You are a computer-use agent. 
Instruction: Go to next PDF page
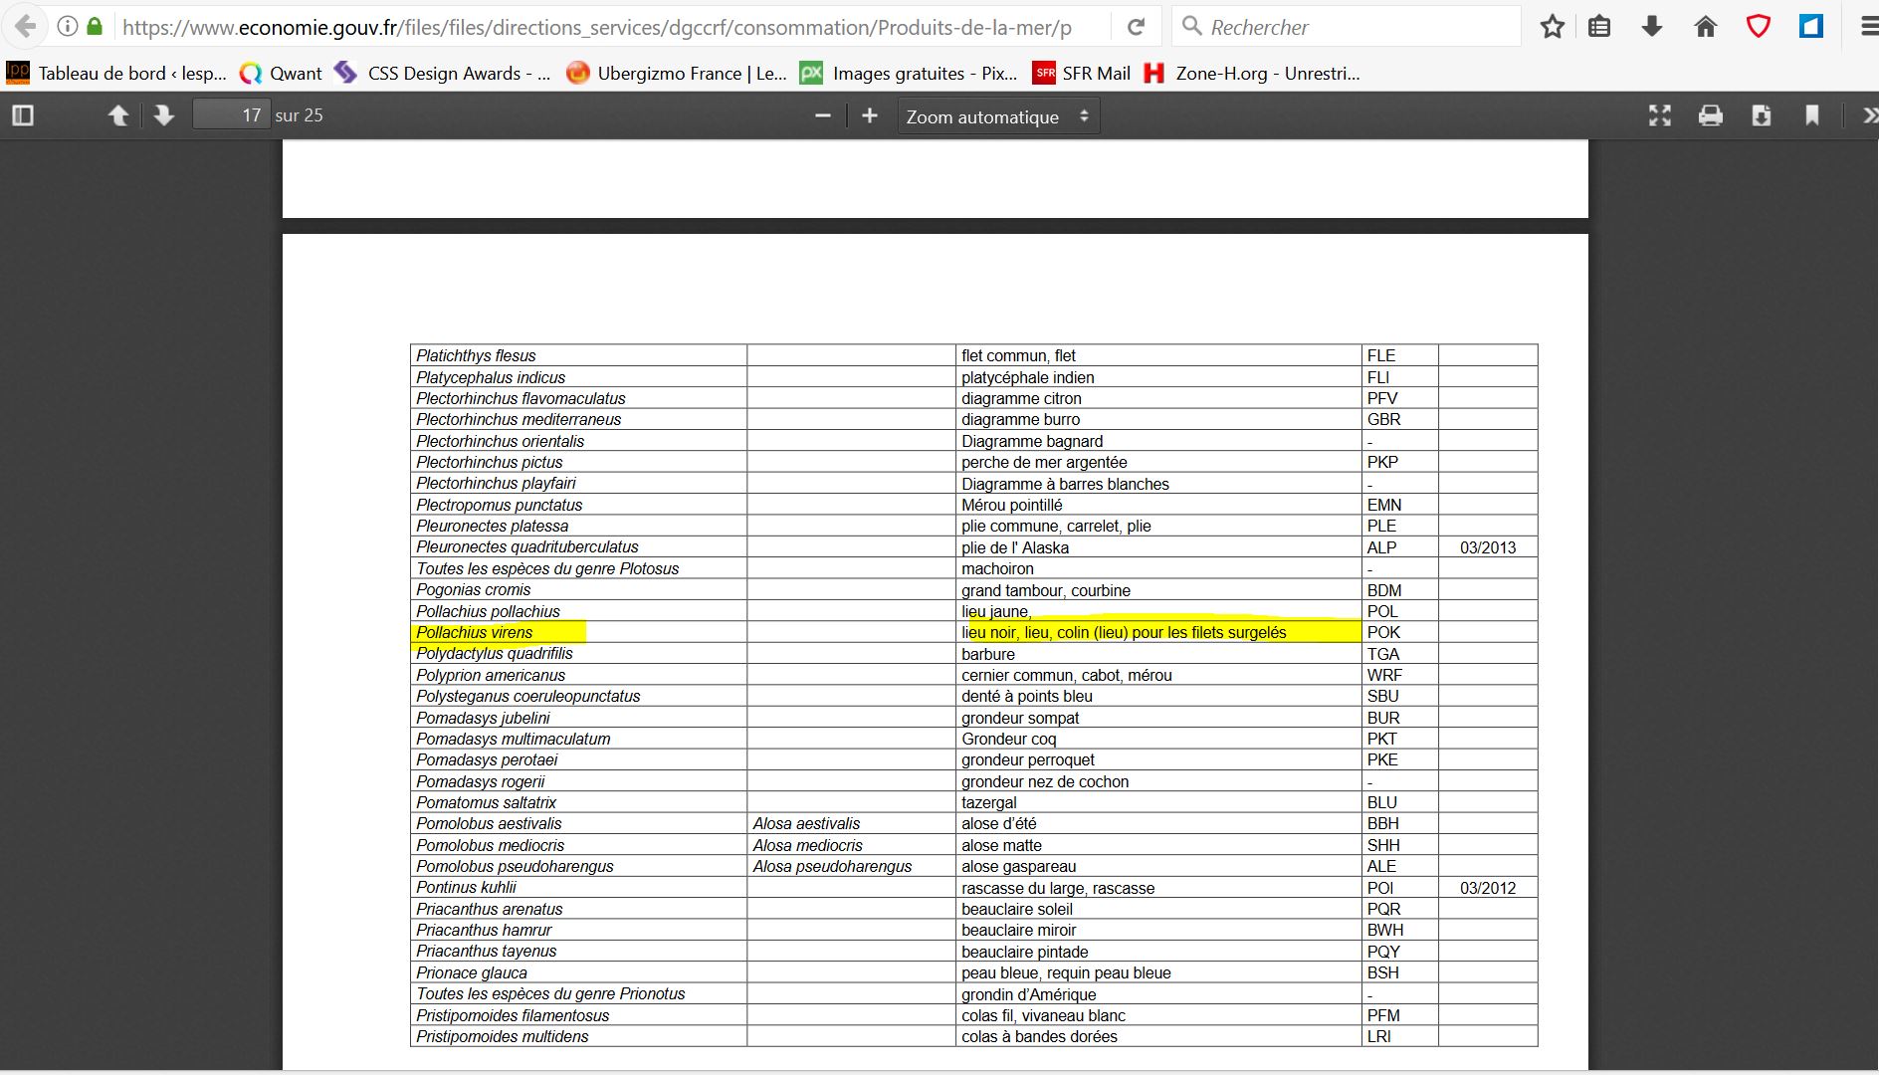click(x=164, y=115)
